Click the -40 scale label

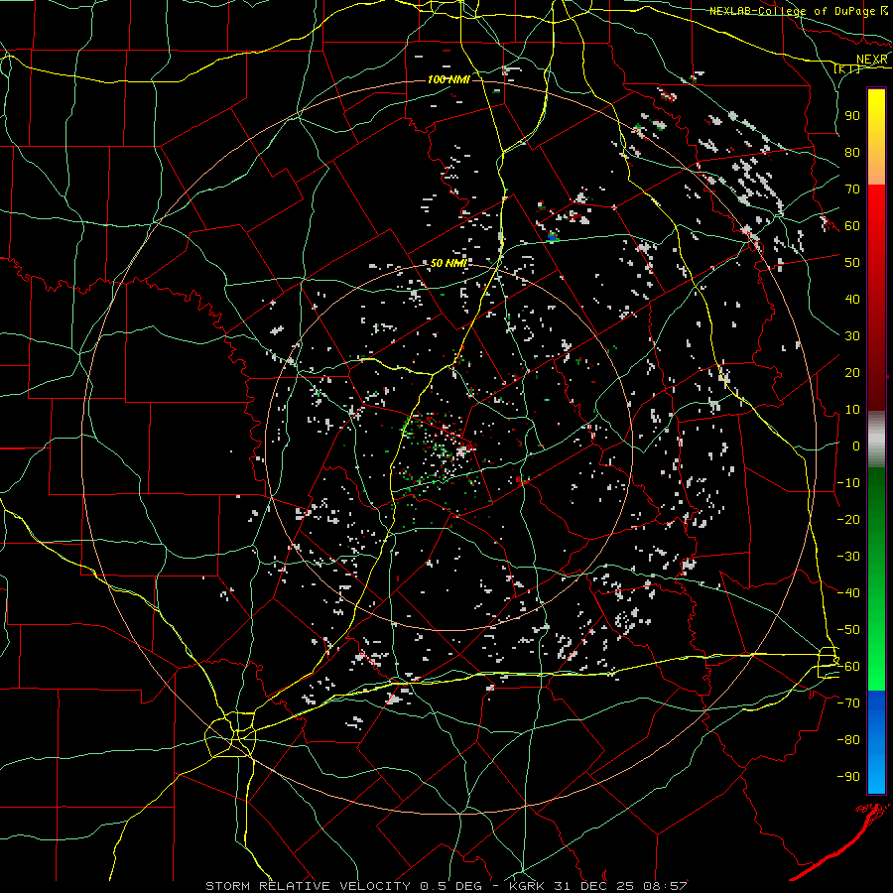coord(848,593)
